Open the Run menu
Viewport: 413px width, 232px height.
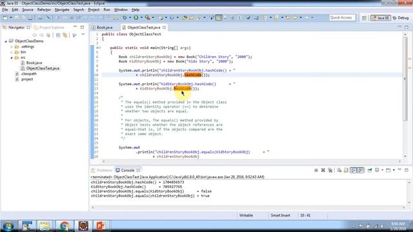click(x=106, y=10)
